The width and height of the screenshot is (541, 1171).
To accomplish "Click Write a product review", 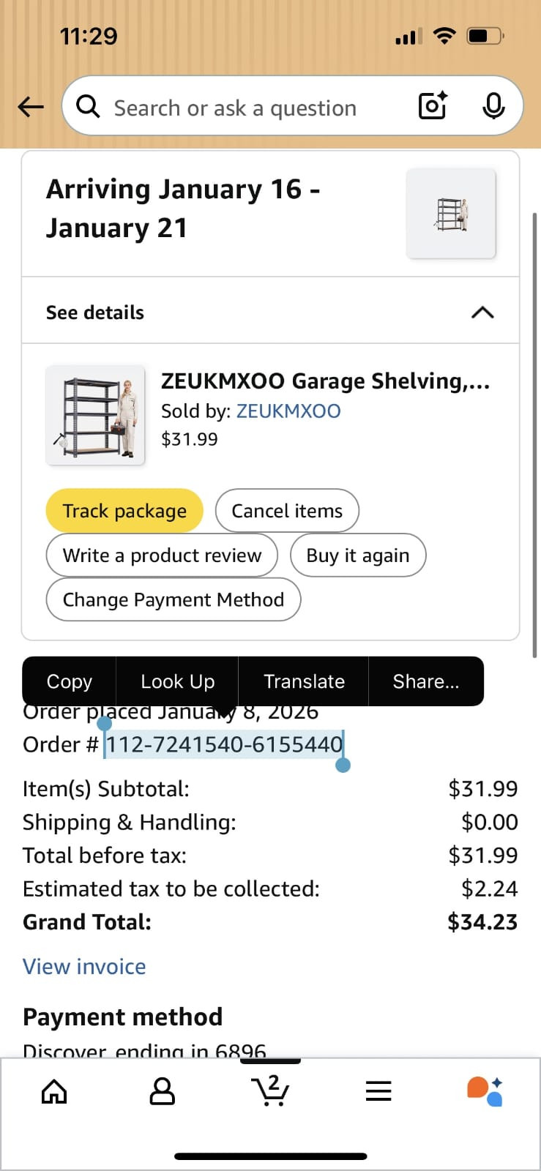I will (162, 555).
